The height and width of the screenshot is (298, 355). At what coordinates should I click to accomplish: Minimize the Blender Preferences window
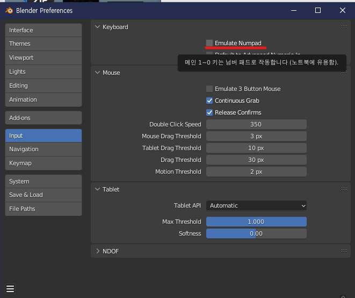(294, 10)
